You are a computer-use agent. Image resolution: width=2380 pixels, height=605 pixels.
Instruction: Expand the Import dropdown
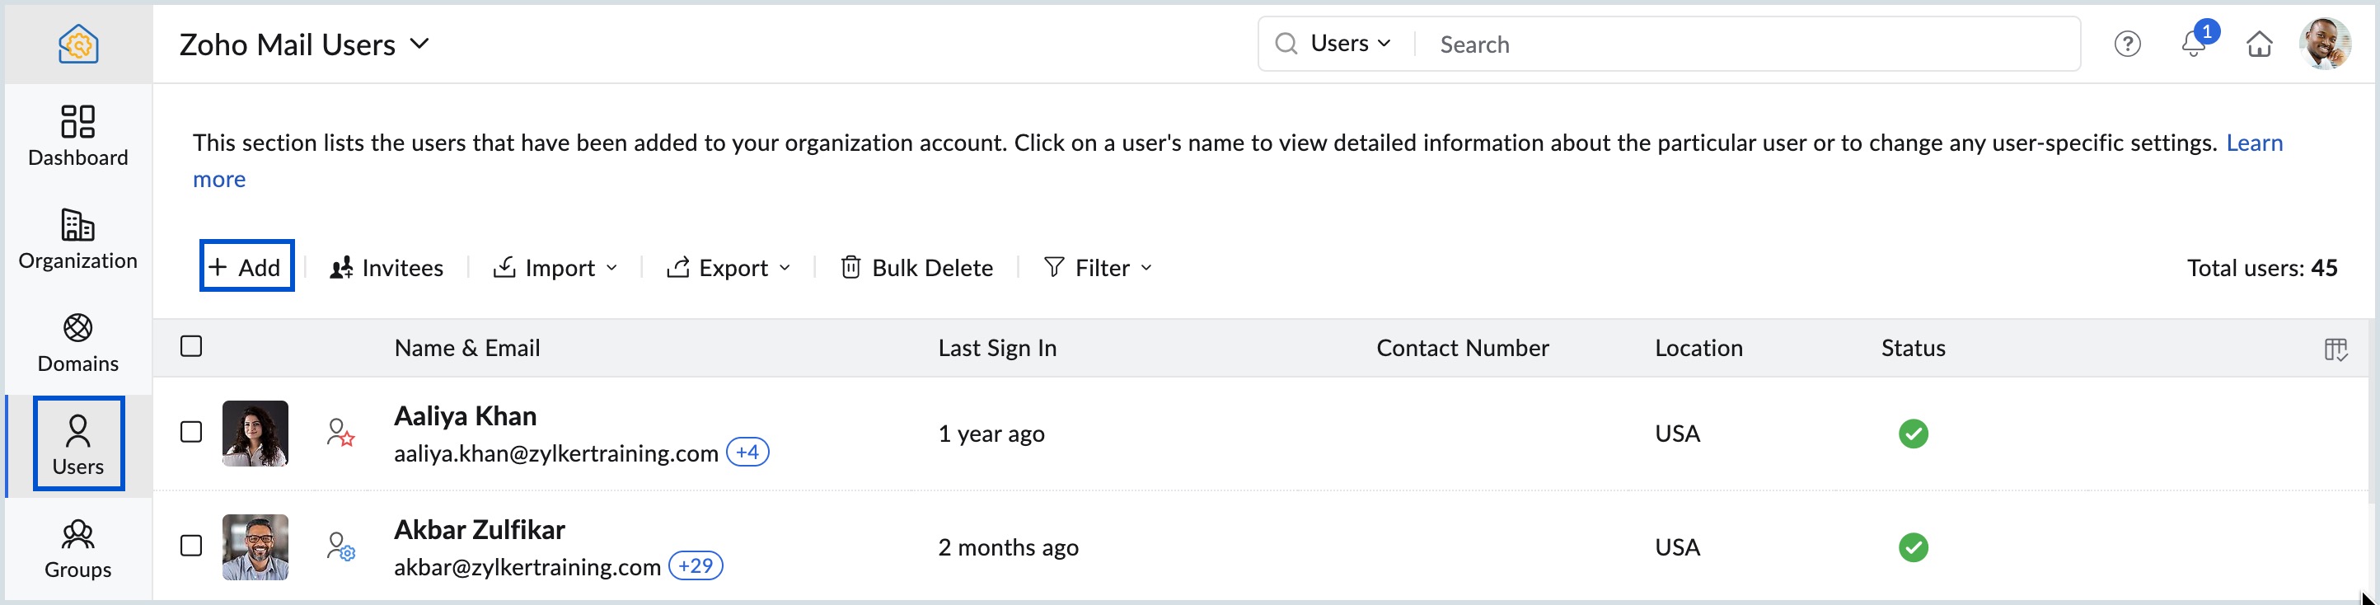[x=555, y=268]
